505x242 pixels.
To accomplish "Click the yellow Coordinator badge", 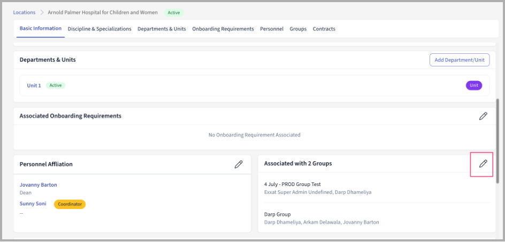I will (x=70, y=204).
